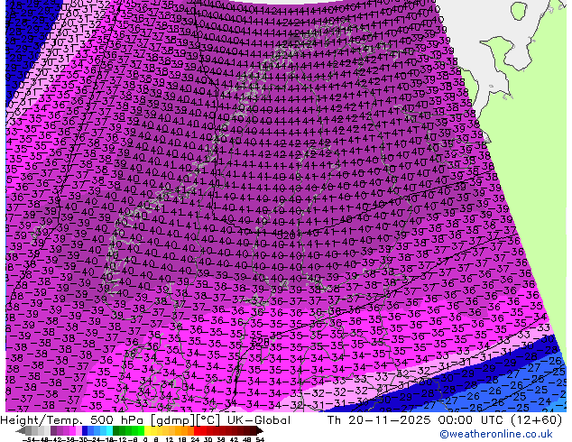Click the 54 value at legend's right end
572x442 pixels.
coord(260,438)
